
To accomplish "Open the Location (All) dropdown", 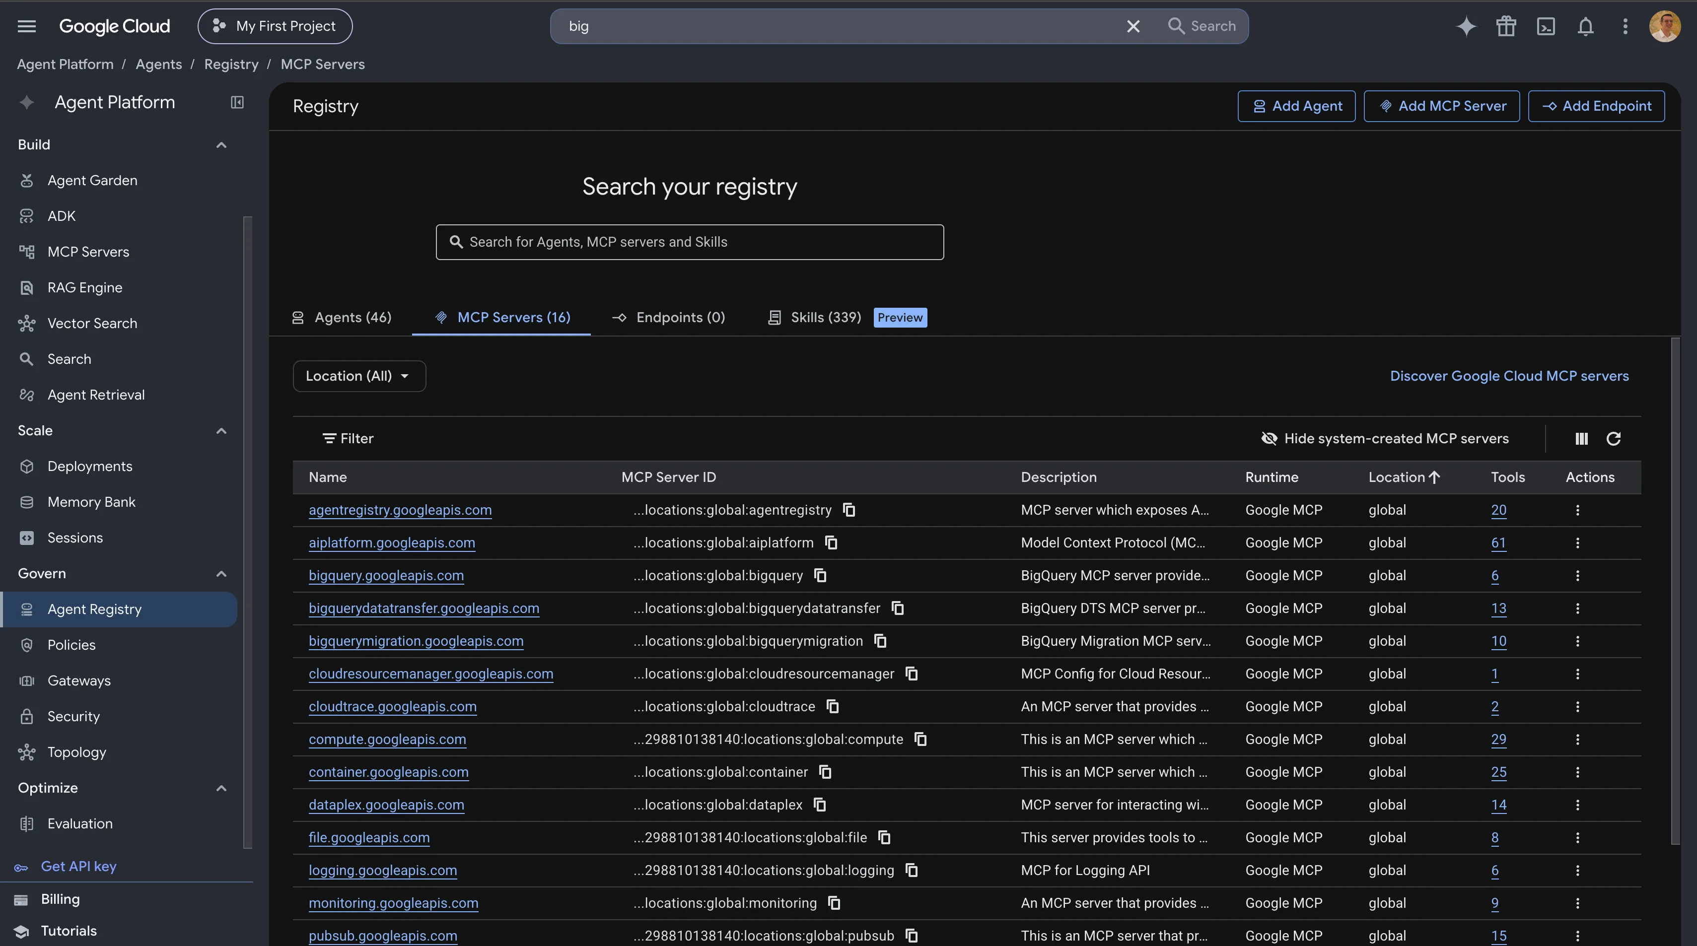I will [359, 376].
